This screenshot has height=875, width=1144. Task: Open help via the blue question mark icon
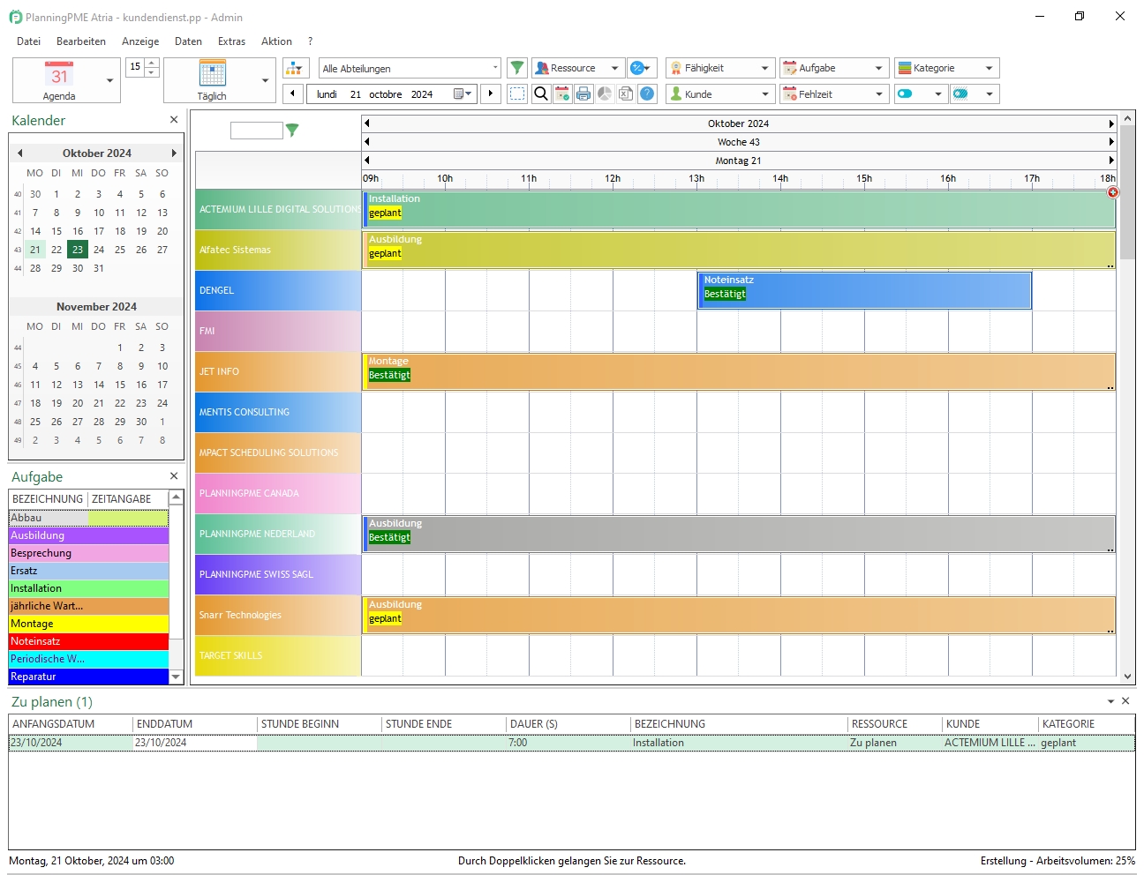[x=647, y=93]
